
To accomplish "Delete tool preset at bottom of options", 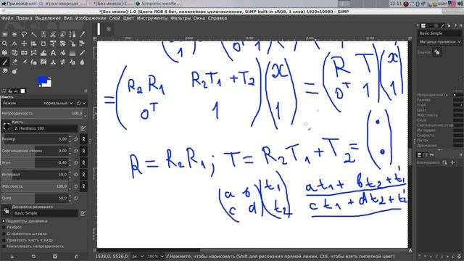I will pyautogui.click(x=55, y=256).
